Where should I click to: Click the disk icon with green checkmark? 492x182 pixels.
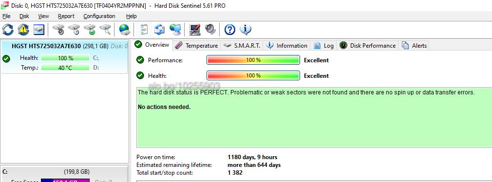click(90, 30)
